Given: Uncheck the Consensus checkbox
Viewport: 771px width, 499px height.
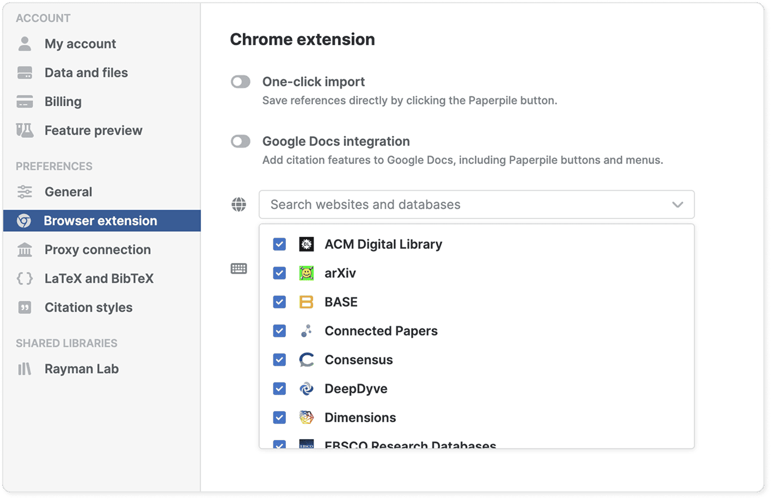Looking at the screenshot, I should (x=279, y=360).
